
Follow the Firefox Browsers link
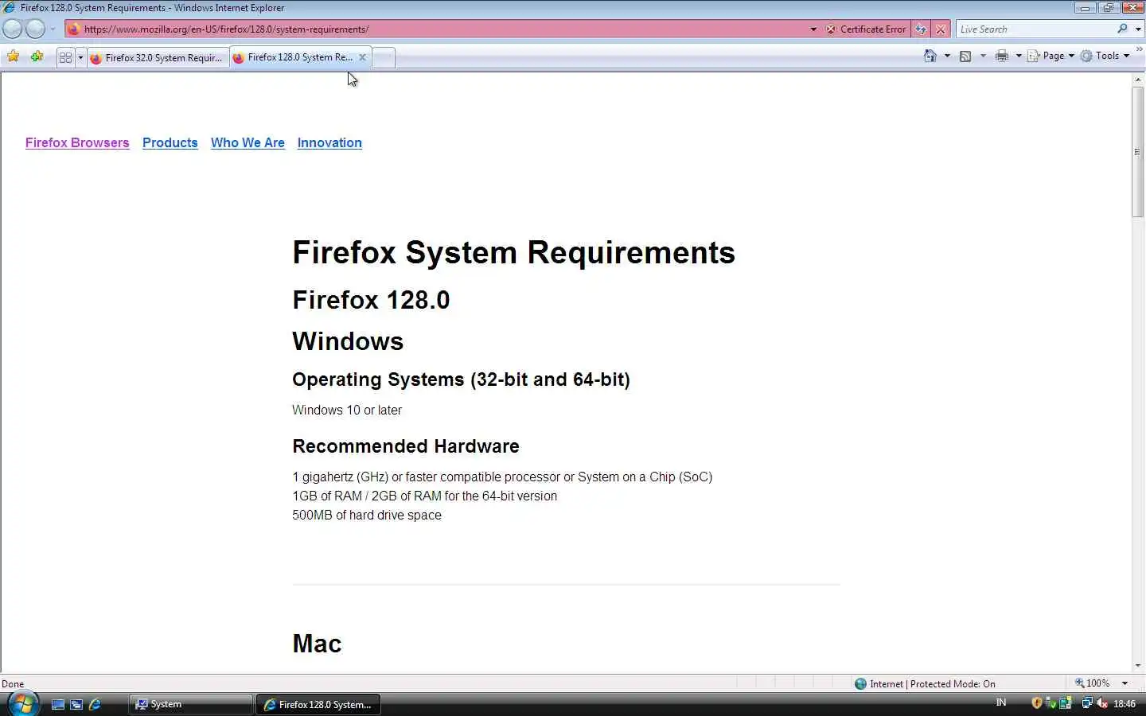(77, 143)
